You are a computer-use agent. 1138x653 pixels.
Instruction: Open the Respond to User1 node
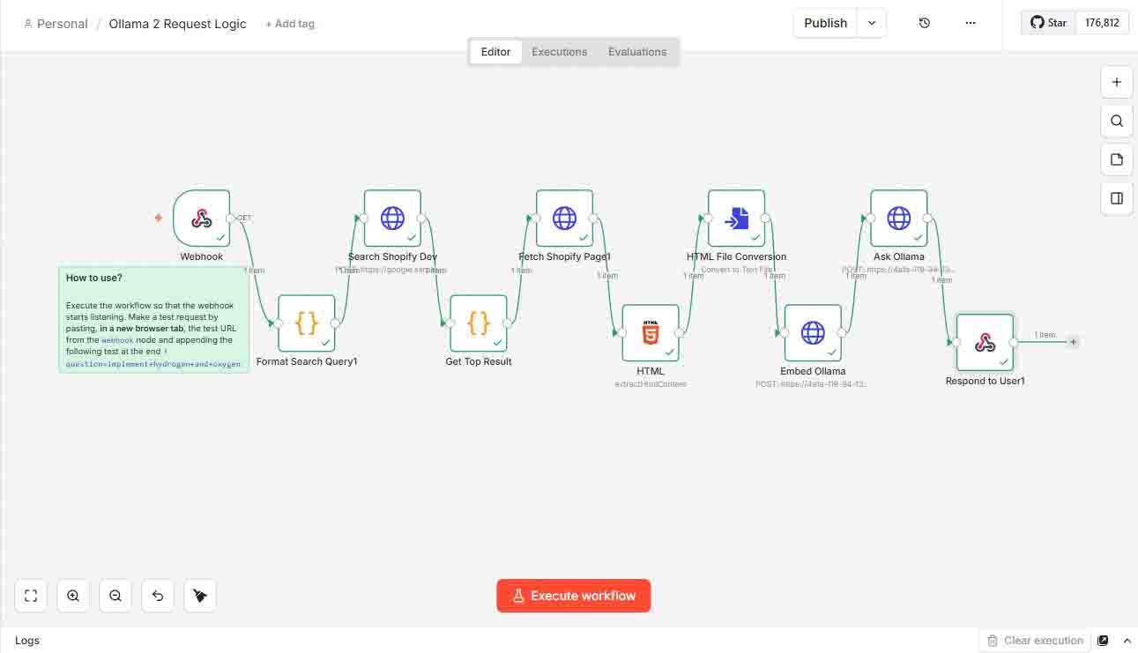click(985, 342)
